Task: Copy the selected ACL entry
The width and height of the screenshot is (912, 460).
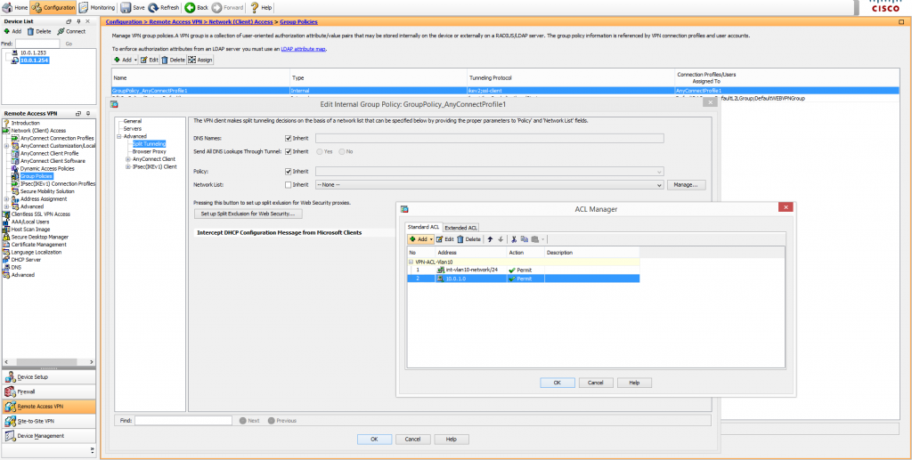Action: [x=524, y=239]
